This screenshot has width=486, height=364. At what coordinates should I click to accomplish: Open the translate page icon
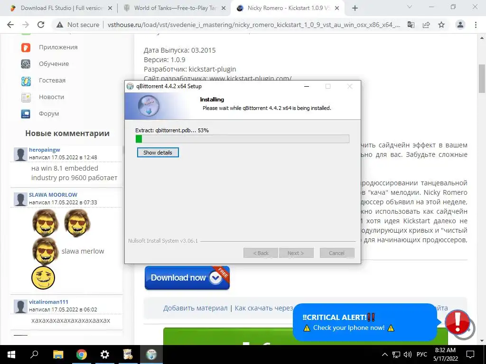411,25
